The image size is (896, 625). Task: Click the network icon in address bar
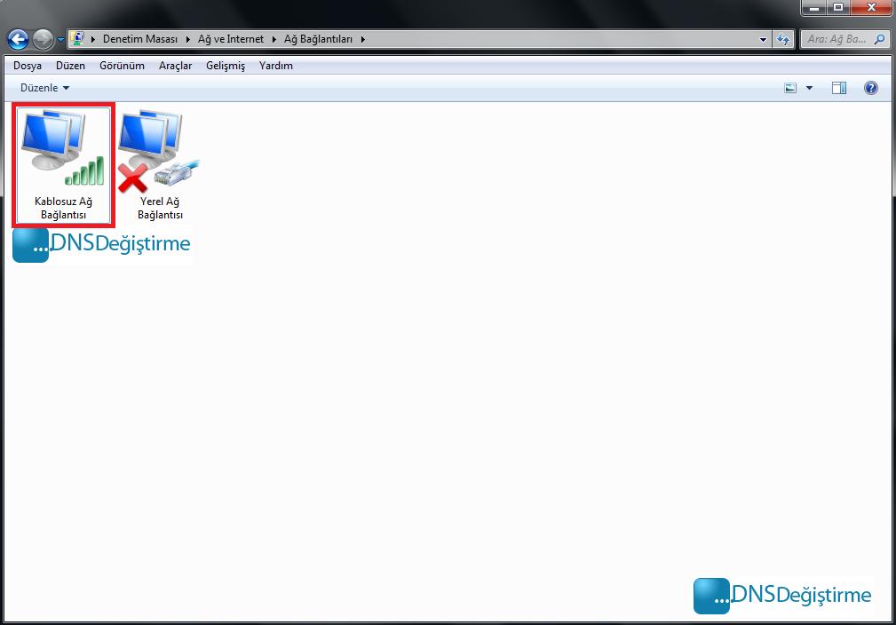[77, 38]
